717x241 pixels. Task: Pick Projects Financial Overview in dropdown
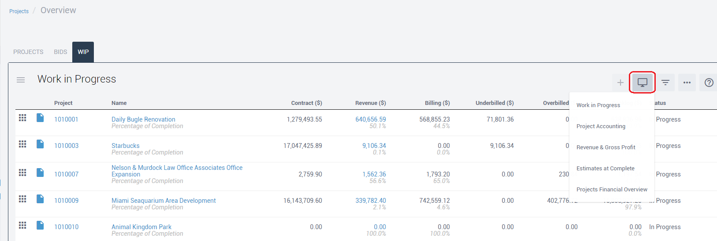[x=612, y=190]
